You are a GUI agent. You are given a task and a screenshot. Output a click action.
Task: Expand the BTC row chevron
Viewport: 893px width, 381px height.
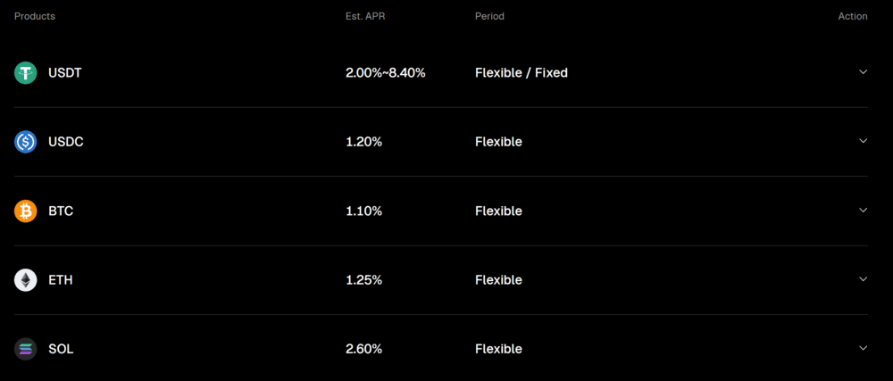863,211
